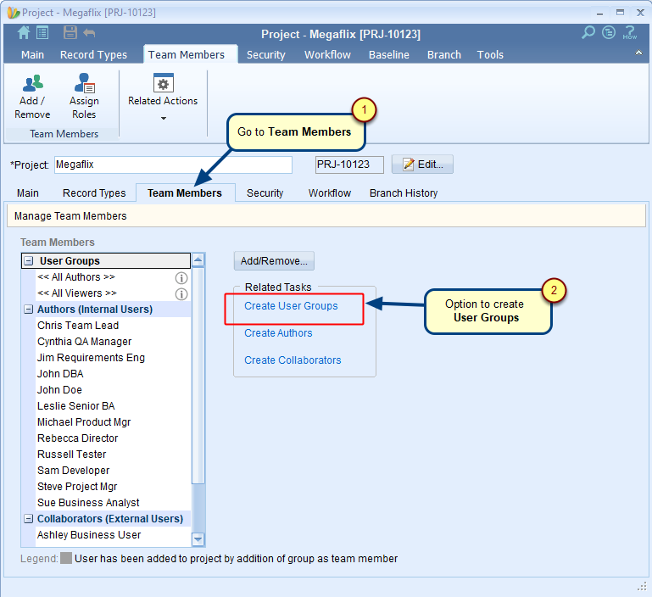The height and width of the screenshot is (597, 652).
Task: Collapse the Authors (Internal Users) section
Action: click(x=28, y=310)
